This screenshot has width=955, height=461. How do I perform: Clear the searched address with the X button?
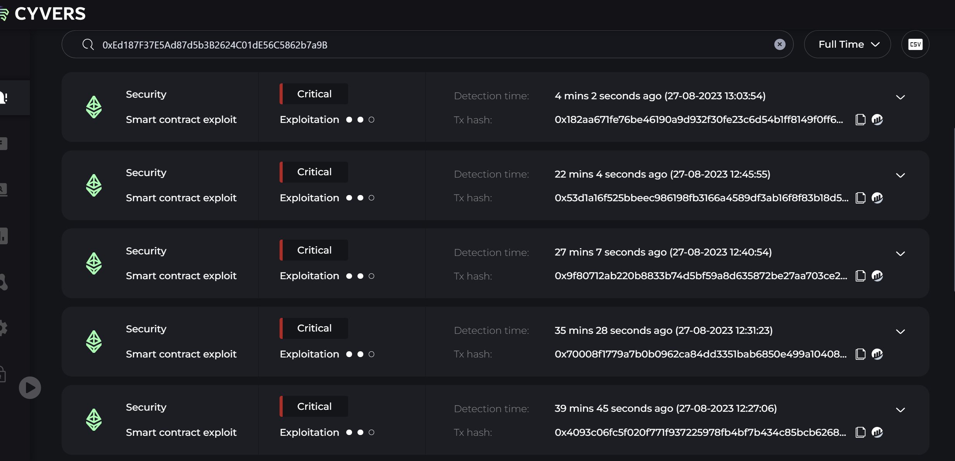coord(780,44)
